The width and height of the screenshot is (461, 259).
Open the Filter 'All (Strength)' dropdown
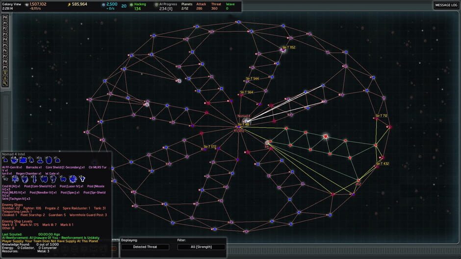pyautogui.click(x=201, y=247)
